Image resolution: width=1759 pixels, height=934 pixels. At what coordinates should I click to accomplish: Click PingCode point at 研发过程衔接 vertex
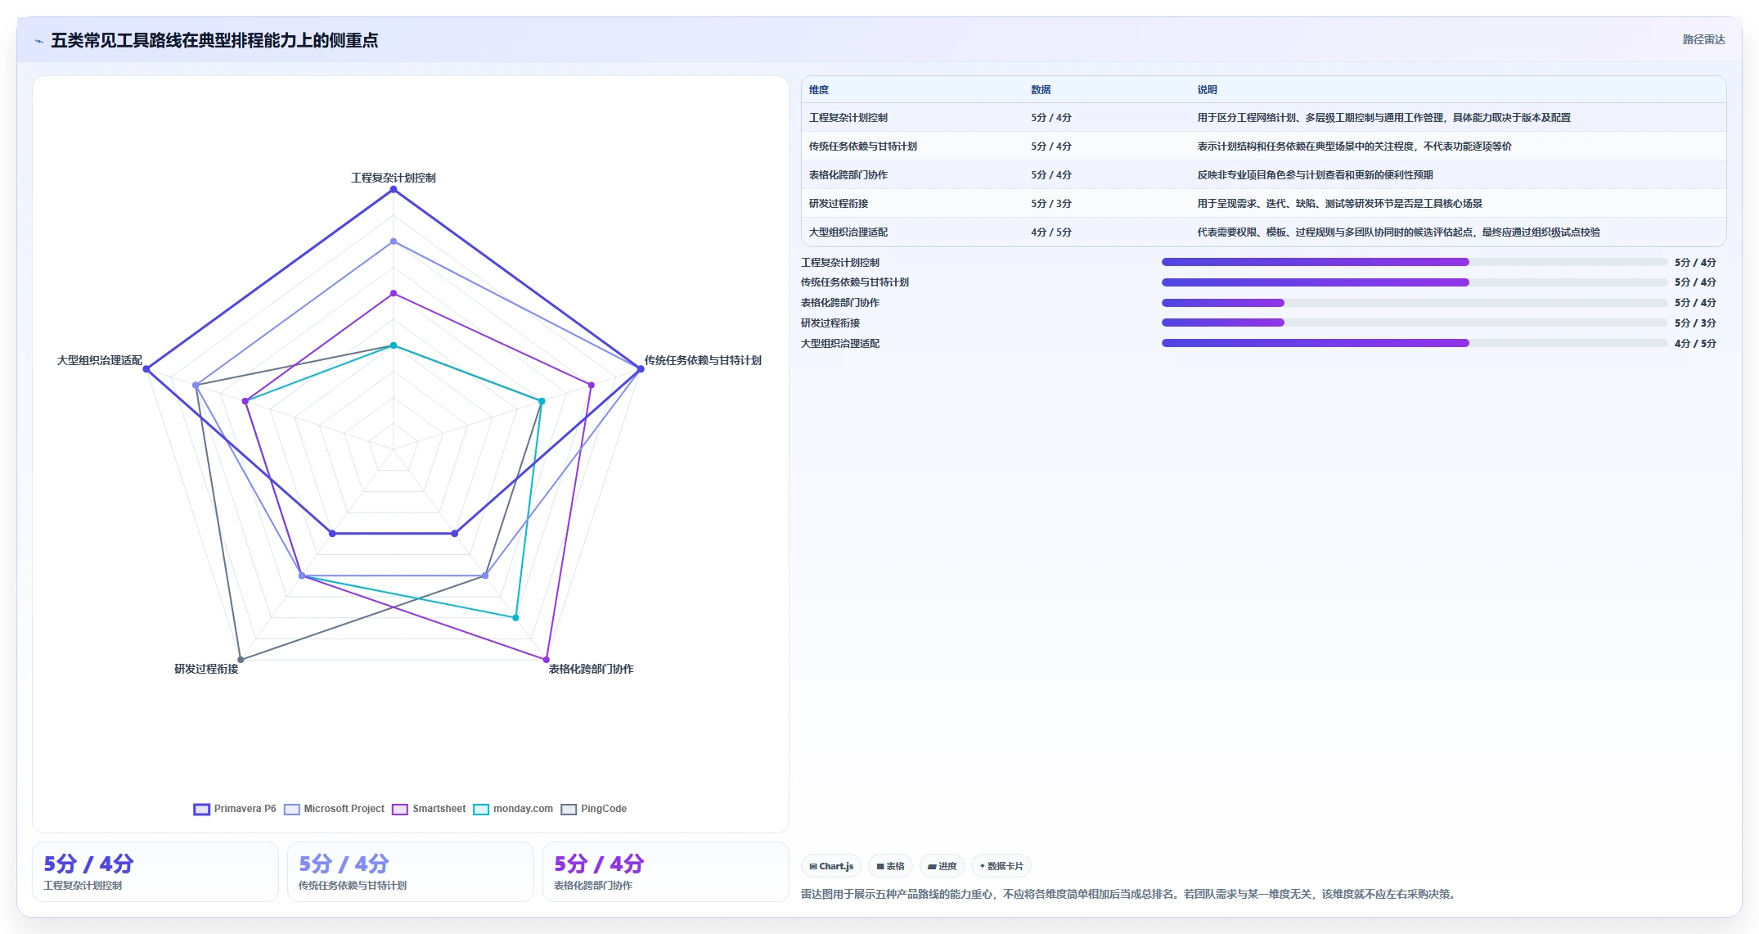click(x=241, y=660)
